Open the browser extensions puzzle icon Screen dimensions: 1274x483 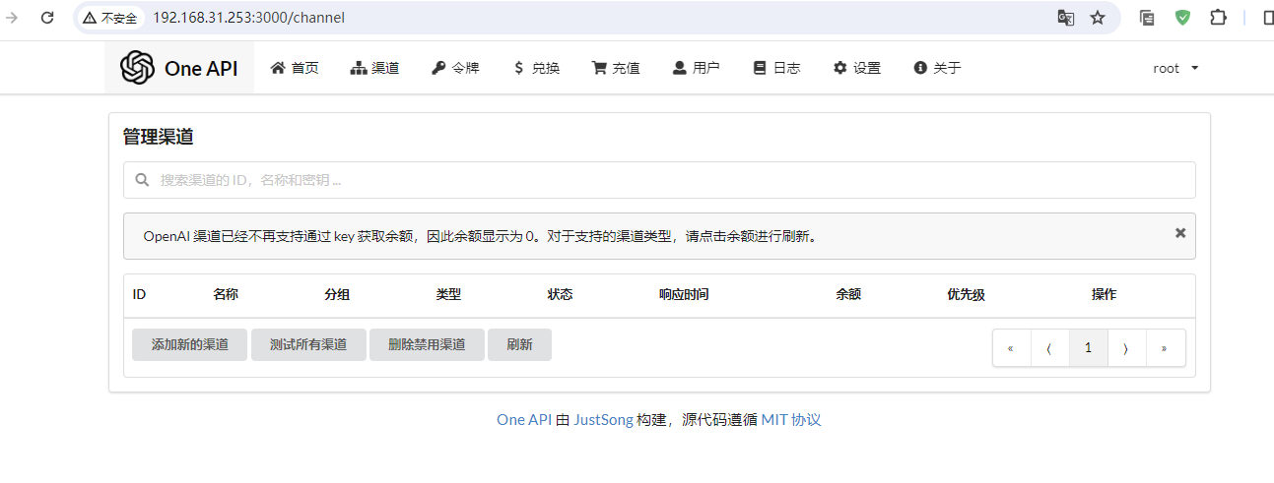pos(1218,18)
